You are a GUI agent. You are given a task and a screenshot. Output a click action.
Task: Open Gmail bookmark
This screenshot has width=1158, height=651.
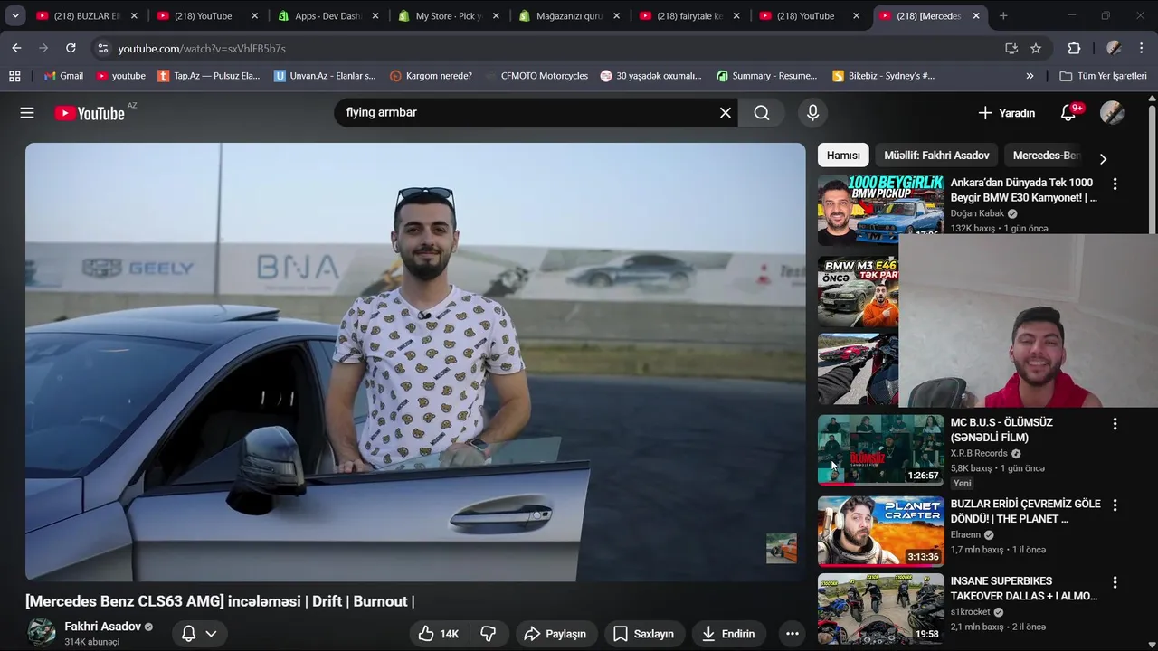pyautogui.click(x=63, y=76)
